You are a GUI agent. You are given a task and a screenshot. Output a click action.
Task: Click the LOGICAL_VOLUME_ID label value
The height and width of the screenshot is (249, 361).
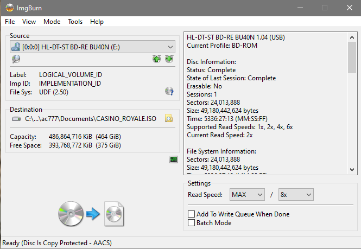(x=71, y=75)
